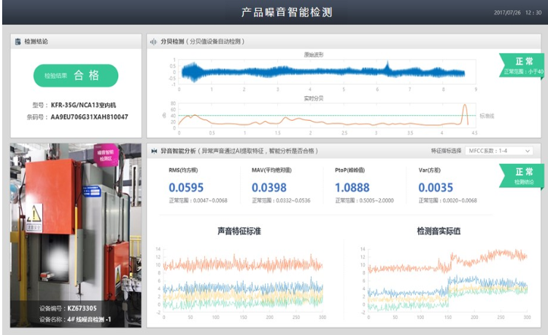Open the MFCC系数 feature selection dropdown

pos(498,151)
